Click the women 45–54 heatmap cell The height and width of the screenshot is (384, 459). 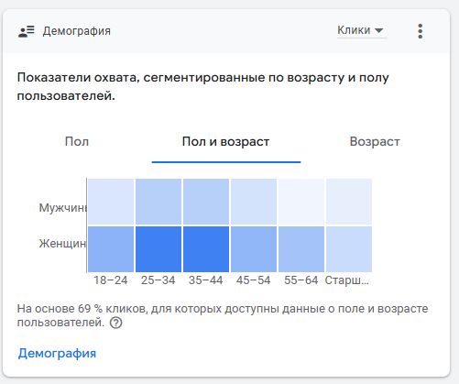(254, 249)
